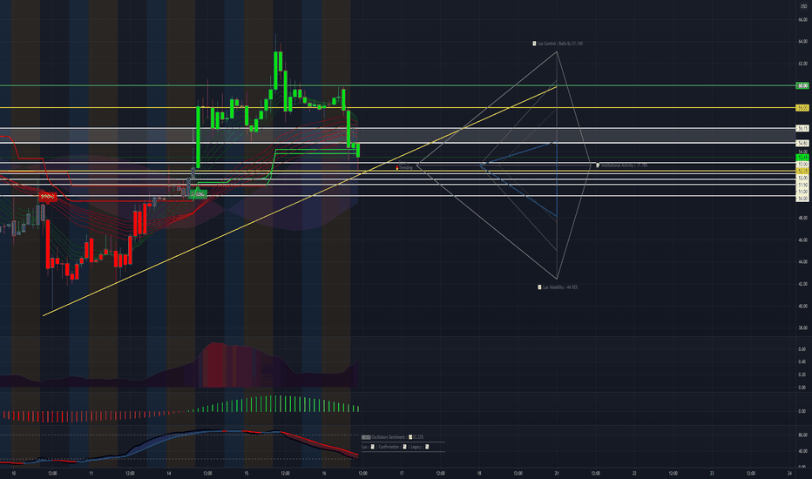The height and width of the screenshot is (479, 812).
Task: Click the 'Trending' label text
Action: pyautogui.click(x=406, y=168)
